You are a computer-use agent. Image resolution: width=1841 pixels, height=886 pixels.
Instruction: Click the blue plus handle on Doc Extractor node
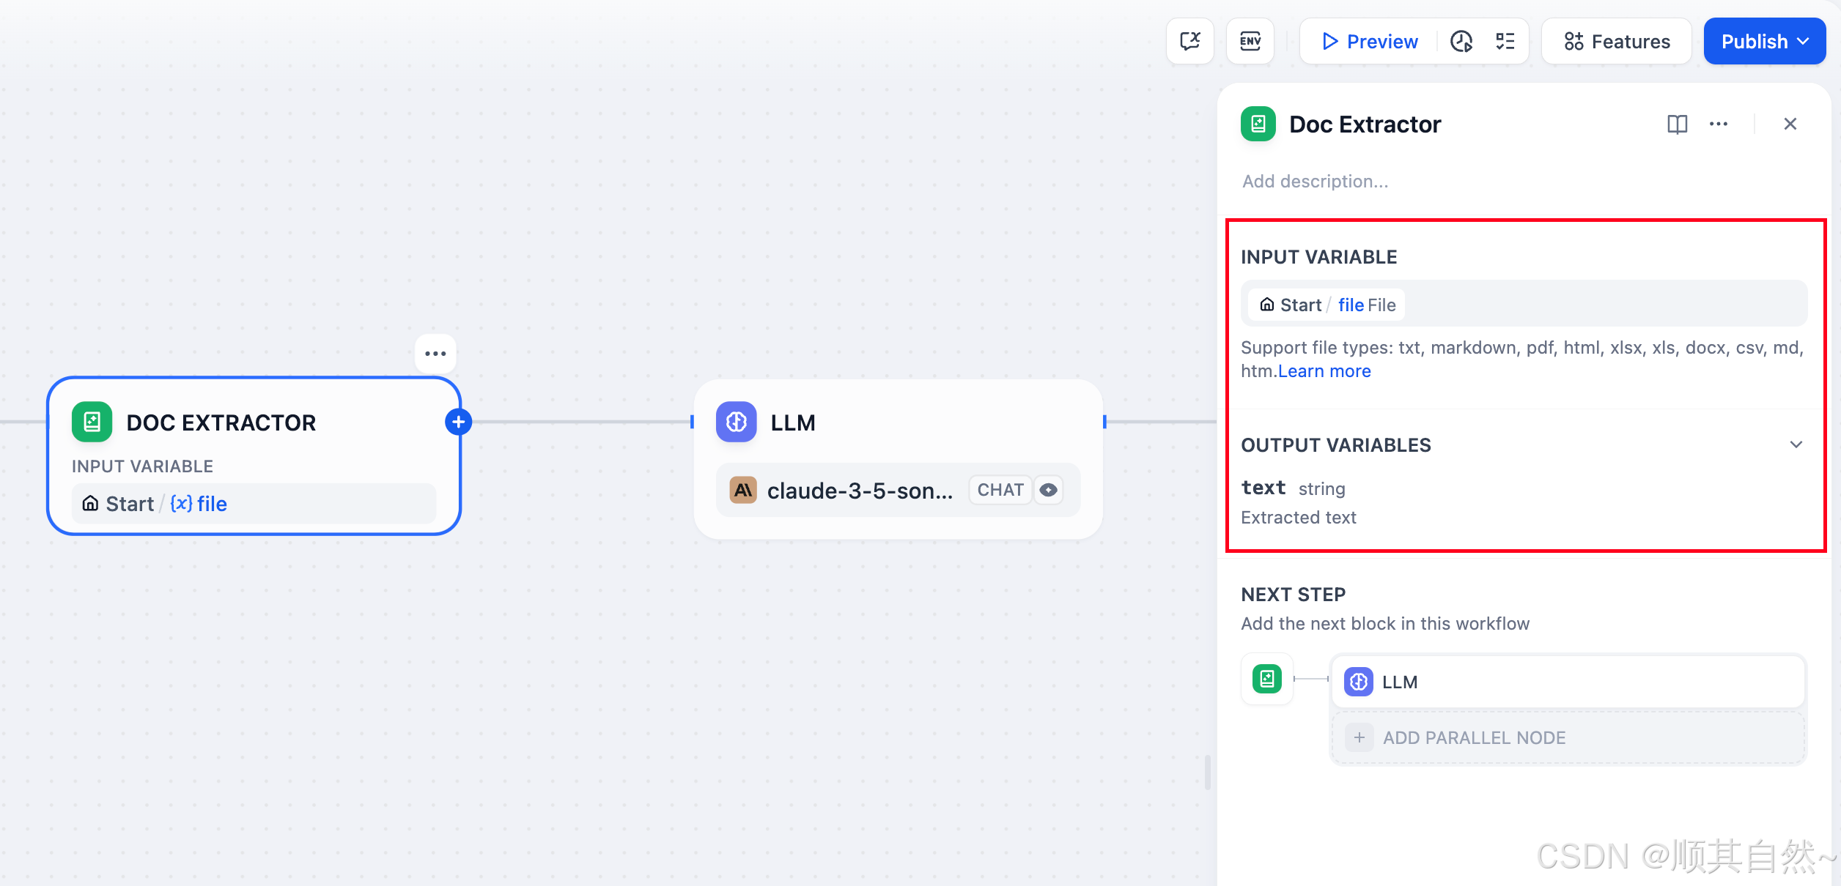click(459, 422)
